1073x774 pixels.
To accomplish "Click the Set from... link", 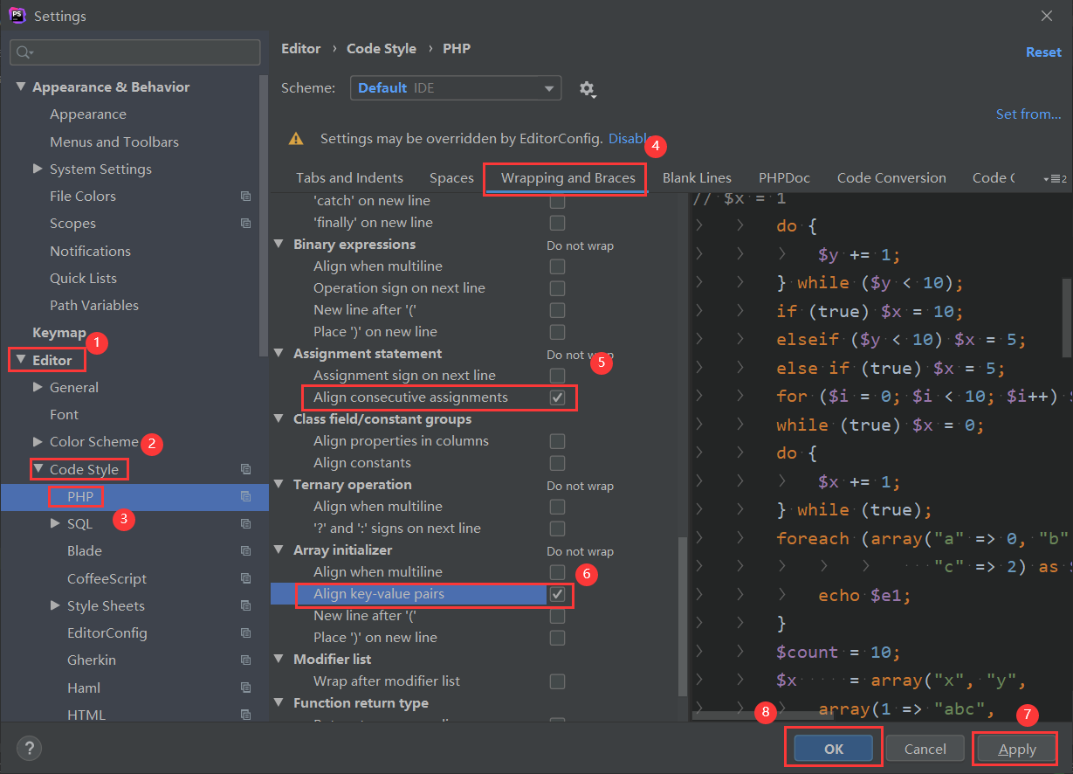I will coord(1028,114).
